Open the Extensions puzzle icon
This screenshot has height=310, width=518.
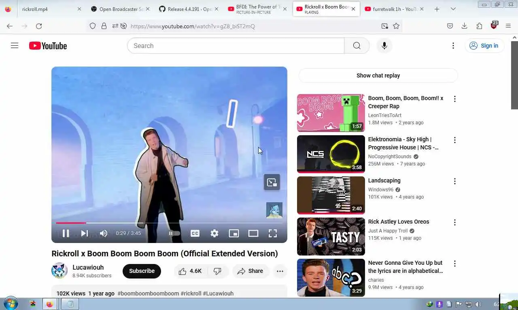tap(479, 26)
